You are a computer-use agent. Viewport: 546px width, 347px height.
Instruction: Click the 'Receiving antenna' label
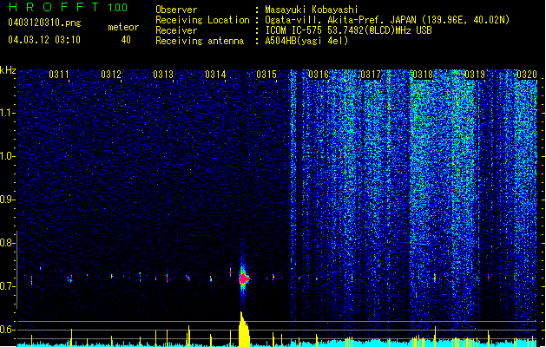[x=200, y=41]
